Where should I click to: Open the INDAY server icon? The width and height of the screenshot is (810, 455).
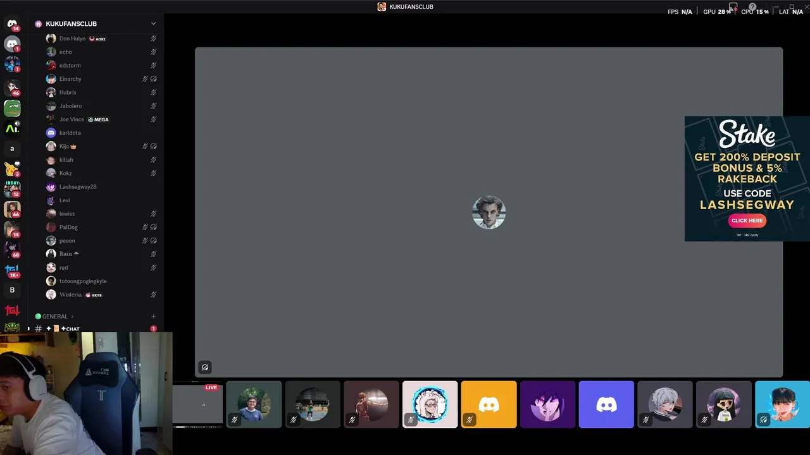(12, 188)
